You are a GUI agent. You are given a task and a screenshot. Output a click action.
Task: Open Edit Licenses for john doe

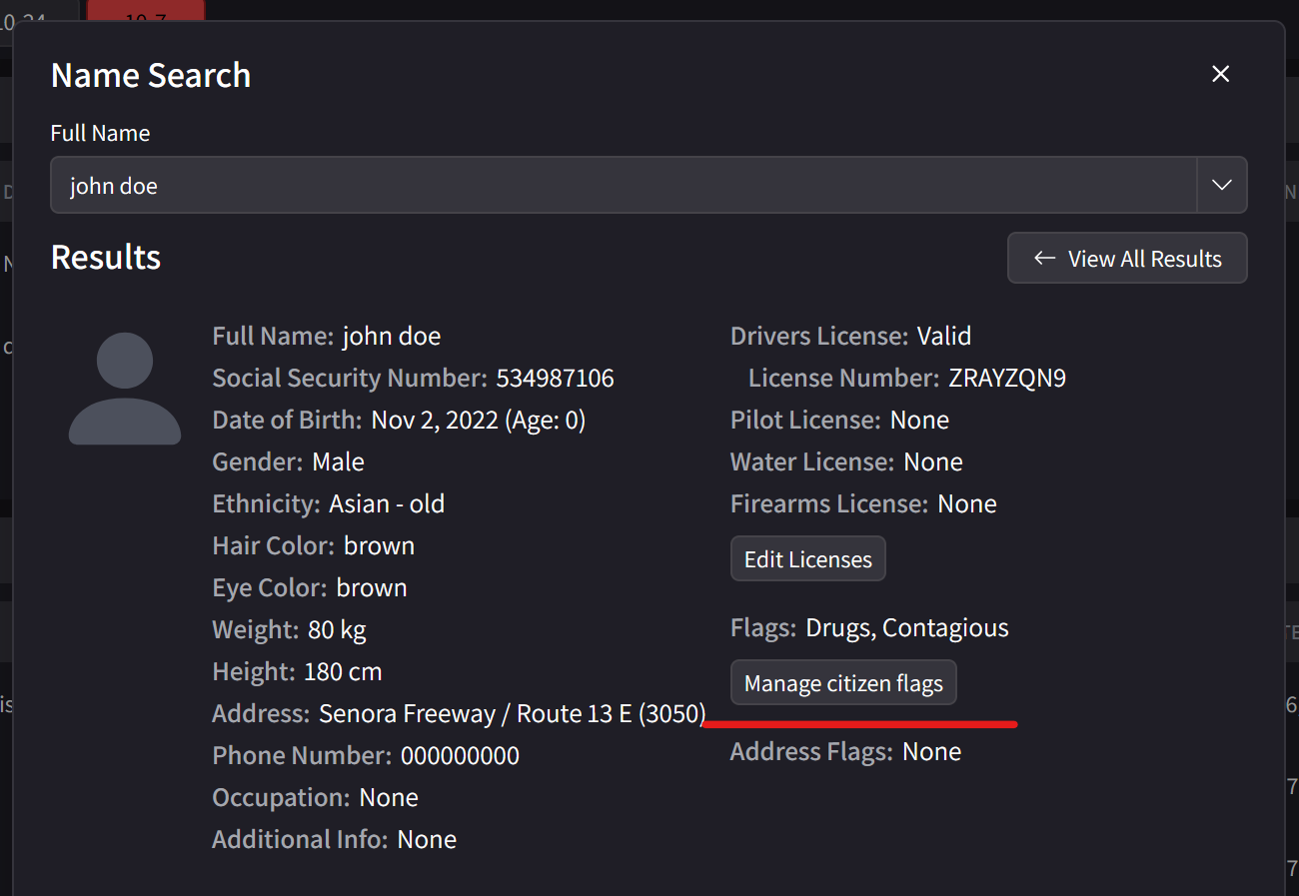[807, 558]
